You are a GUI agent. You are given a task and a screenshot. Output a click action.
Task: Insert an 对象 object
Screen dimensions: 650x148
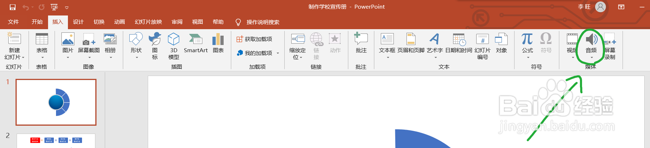click(x=501, y=43)
